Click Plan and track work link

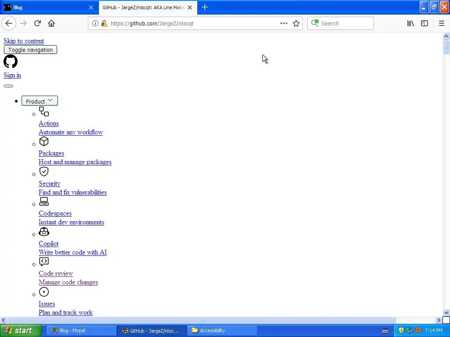point(66,312)
